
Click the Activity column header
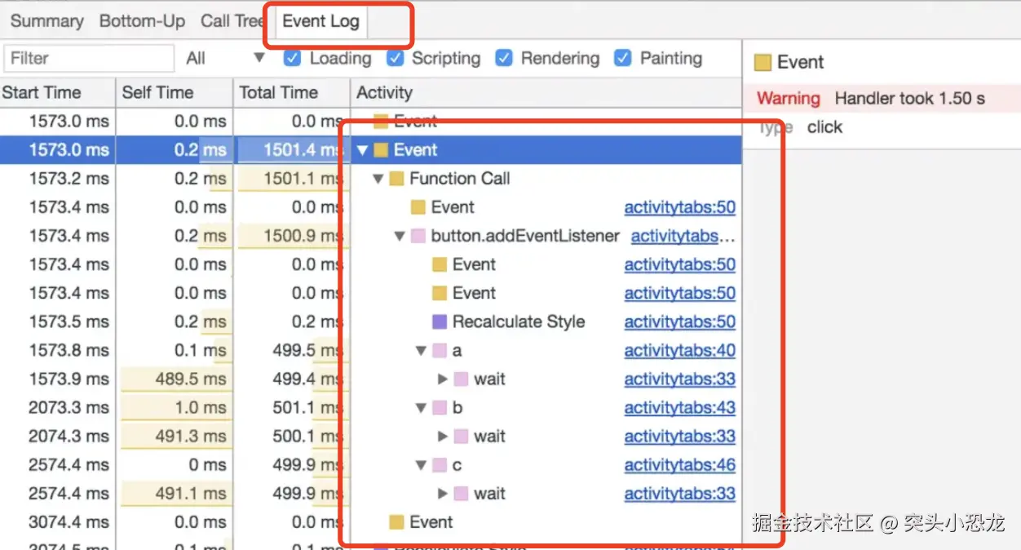[546, 92]
